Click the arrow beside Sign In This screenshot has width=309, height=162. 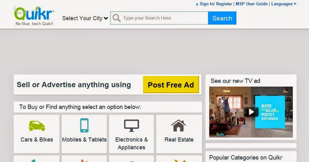tap(197, 4)
